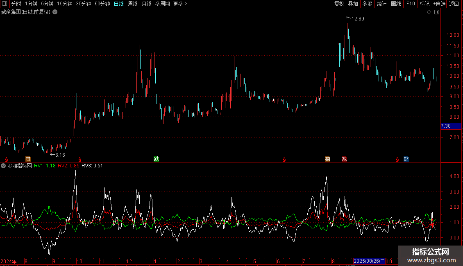Click the 叠加 overlay button
Viewport: 463px width, 266px height.
pos(353,4)
